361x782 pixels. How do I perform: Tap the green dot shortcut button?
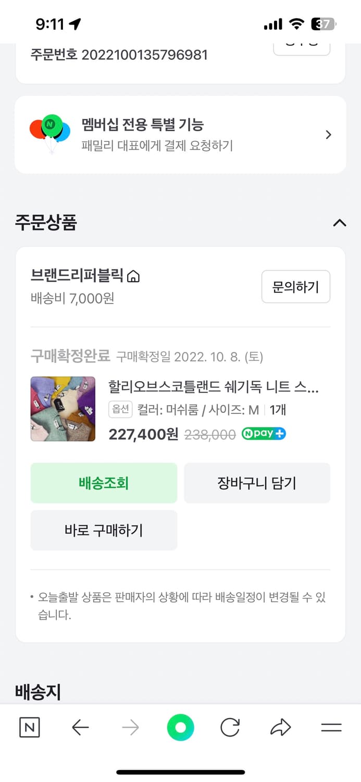point(180,727)
